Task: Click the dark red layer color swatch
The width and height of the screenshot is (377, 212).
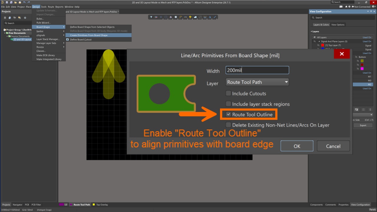Action: (362, 65)
